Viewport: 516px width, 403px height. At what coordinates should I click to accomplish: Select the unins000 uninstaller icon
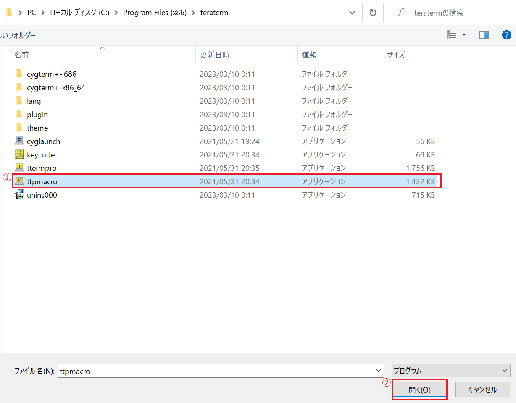tap(19, 195)
